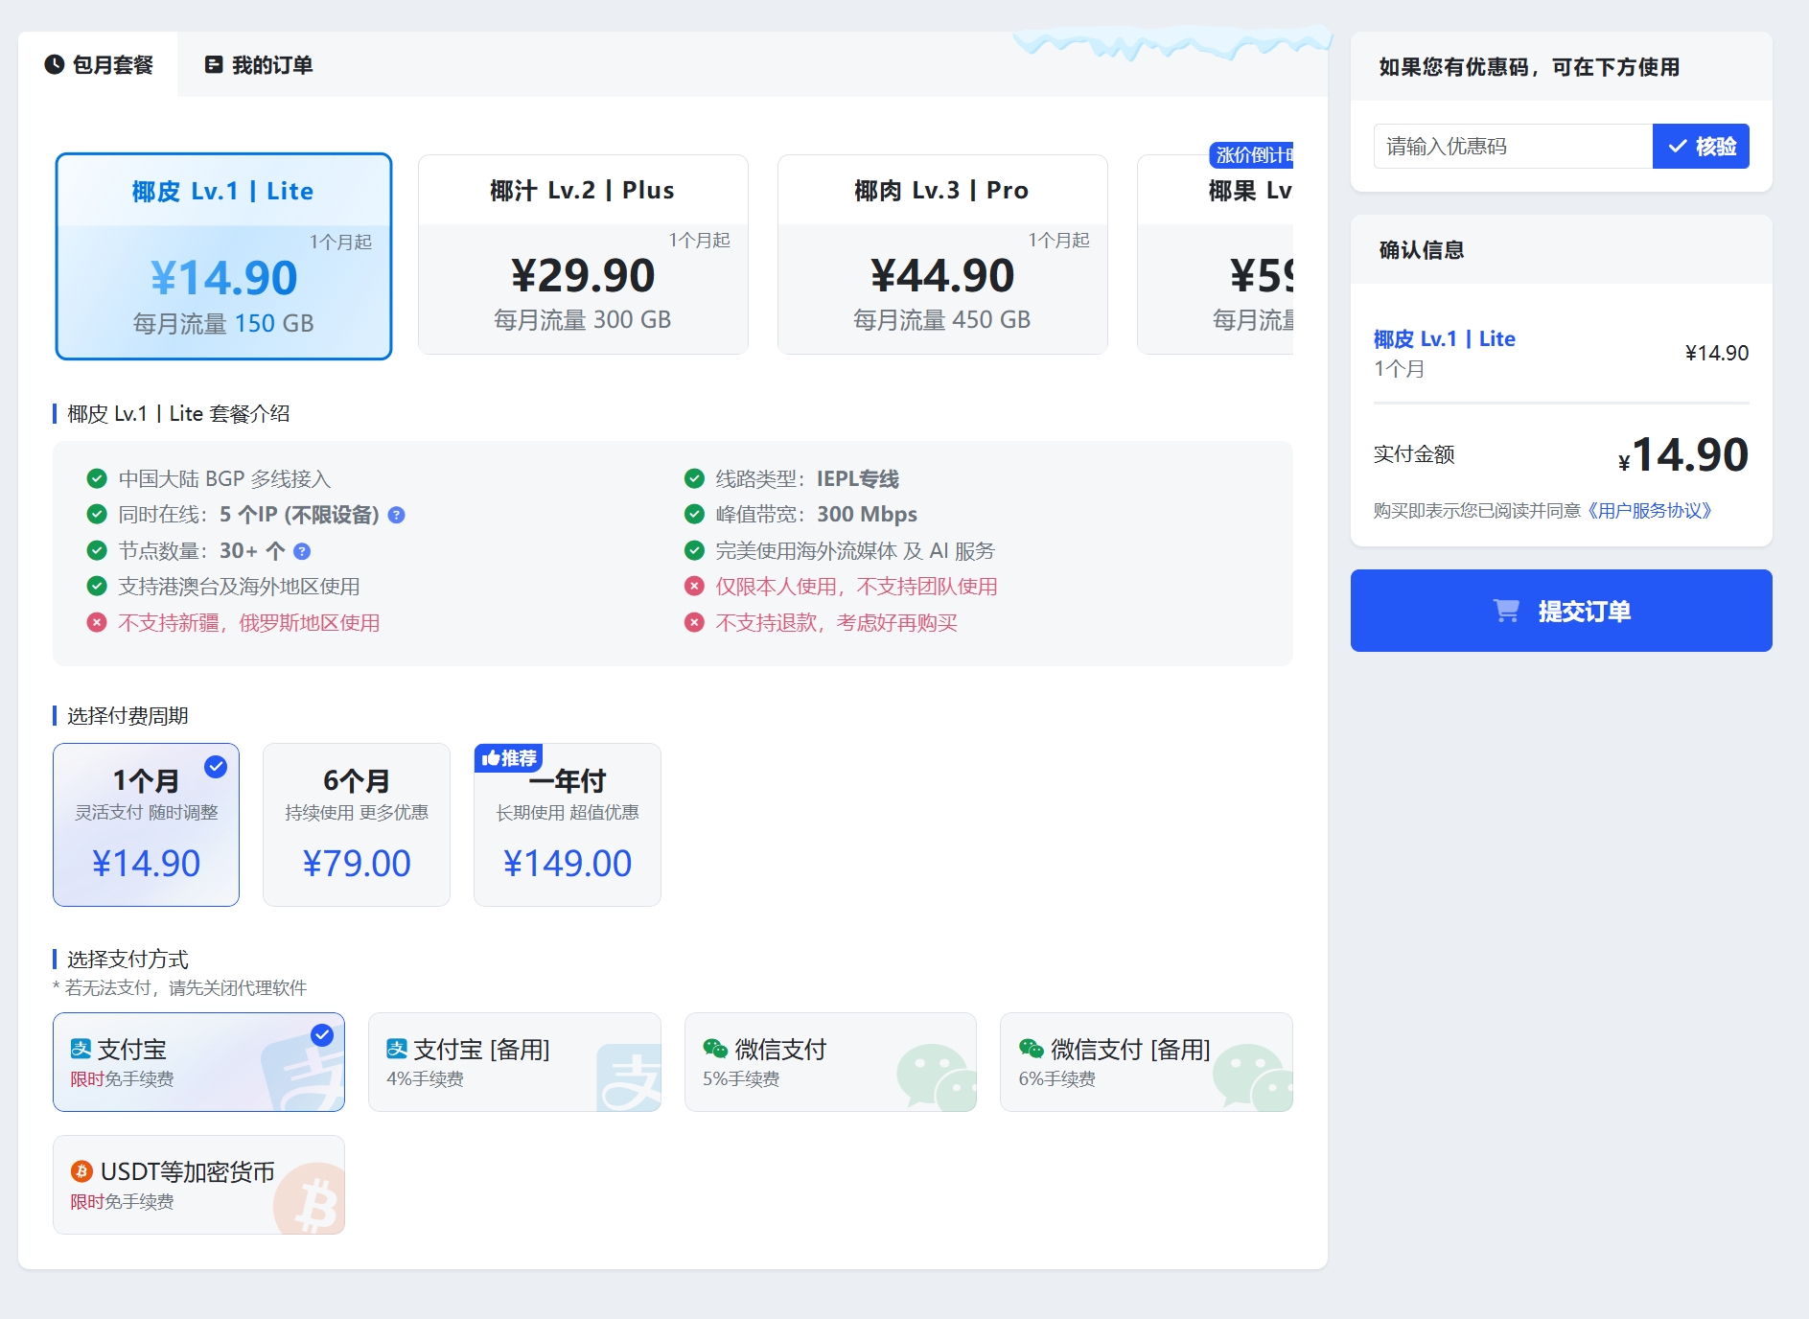Select the 6个月 billing period
The height and width of the screenshot is (1319, 1809).
coord(356,824)
